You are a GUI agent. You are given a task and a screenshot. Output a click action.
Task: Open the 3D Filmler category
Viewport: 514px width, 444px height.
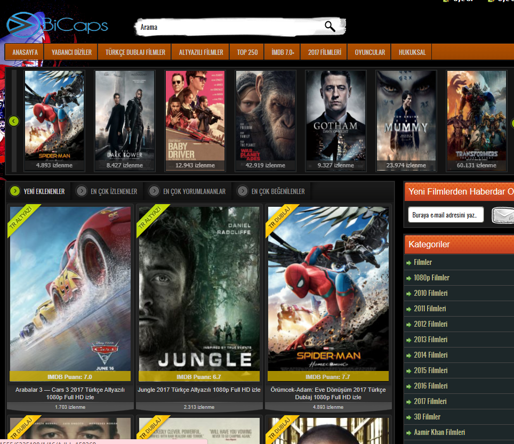tap(427, 416)
